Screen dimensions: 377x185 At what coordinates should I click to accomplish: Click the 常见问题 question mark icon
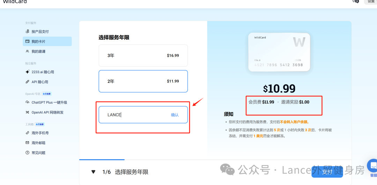click(28, 153)
